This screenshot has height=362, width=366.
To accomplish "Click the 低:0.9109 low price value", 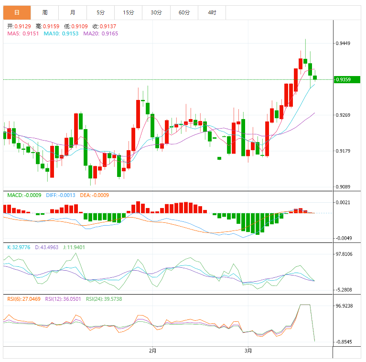I will [76, 26].
